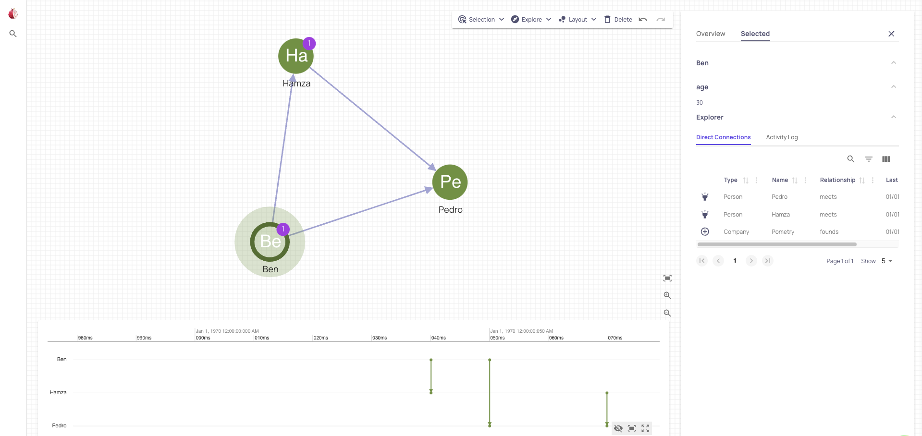Collapse the Explorer section
Screen dimensions: 922x436
point(894,117)
